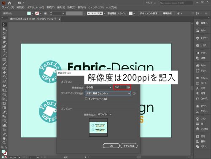Viewport: 211px width, 159px height.
Task: Click OK in the PNG options dialog
Action: pos(111,146)
